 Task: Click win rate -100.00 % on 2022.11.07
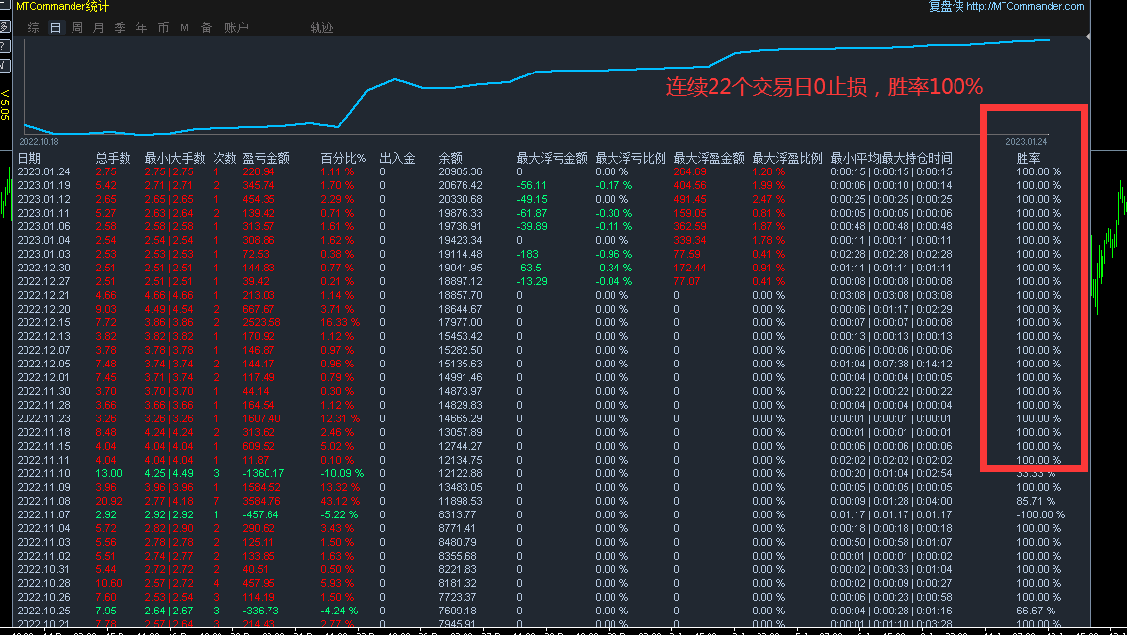point(1041,514)
